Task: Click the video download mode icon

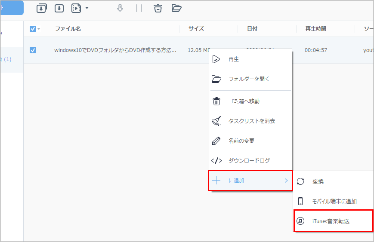Action: click(76, 8)
